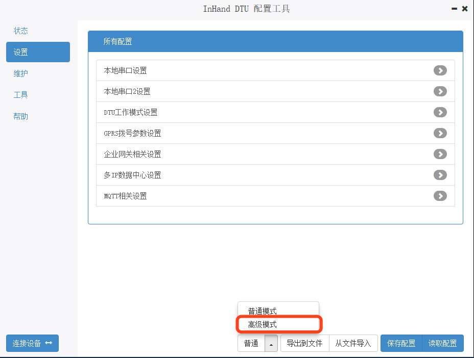Click arrow icon for 企业网关相关设置 row
The height and width of the screenshot is (358, 474).
(x=440, y=154)
